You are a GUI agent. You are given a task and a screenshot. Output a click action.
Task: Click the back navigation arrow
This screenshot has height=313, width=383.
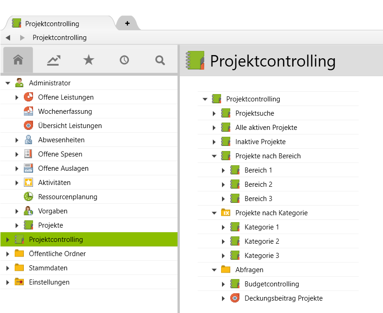[7, 38]
